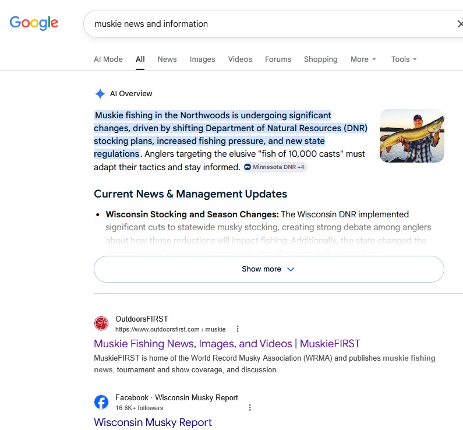This screenshot has width=463, height=430.
Task: Open the News tab
Action: point(167,59)
